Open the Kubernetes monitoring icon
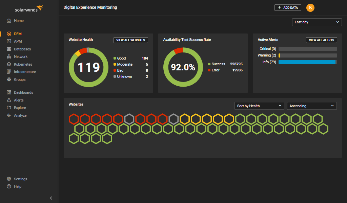 coord(8,64)
